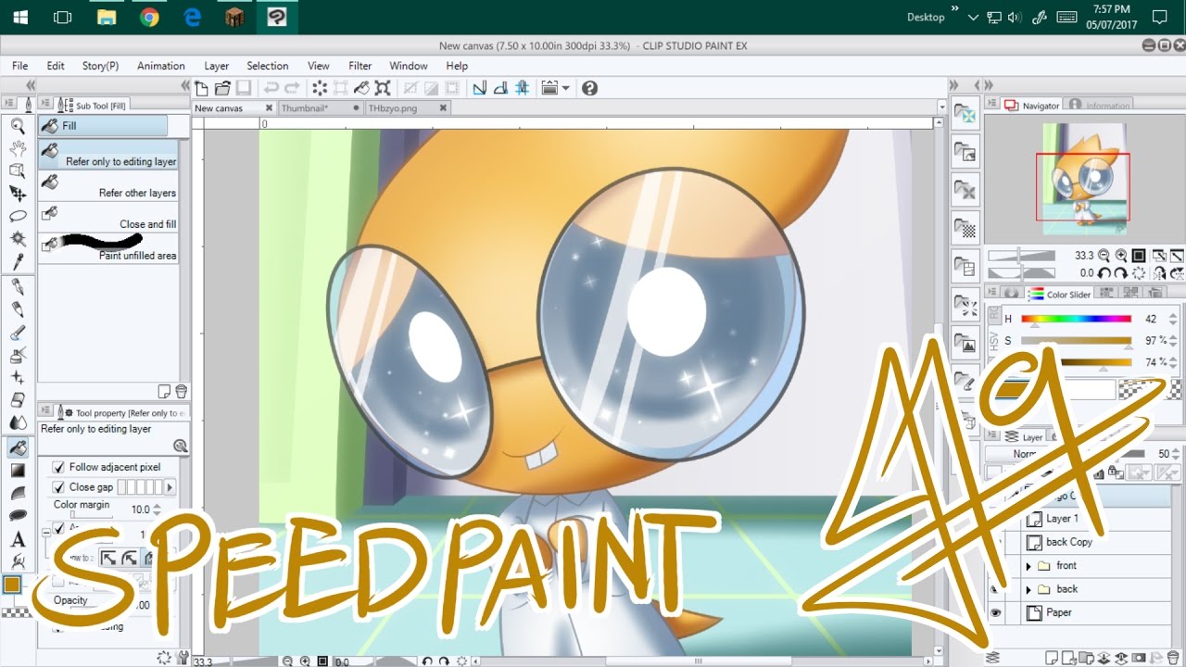Viewport: 1186px width, 667px height.
Task: Select the Blend droplets tool
Action: [18, 422]
